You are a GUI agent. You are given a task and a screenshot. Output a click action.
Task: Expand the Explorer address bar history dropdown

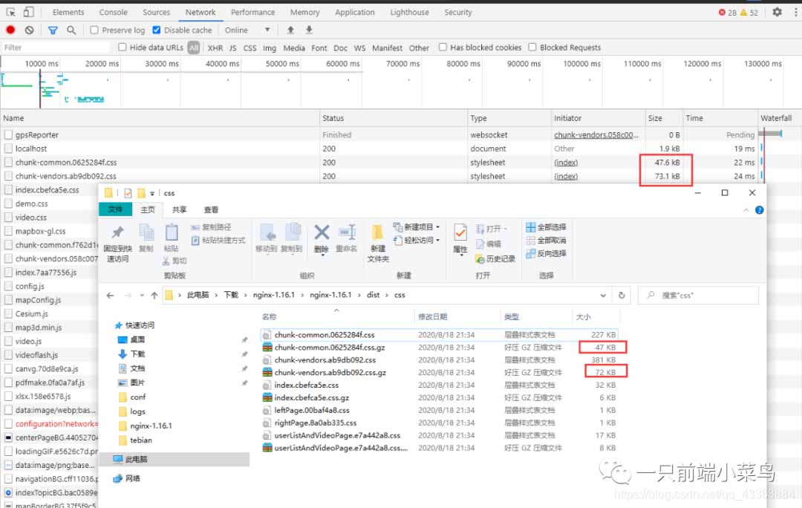[x=603, y=295]
